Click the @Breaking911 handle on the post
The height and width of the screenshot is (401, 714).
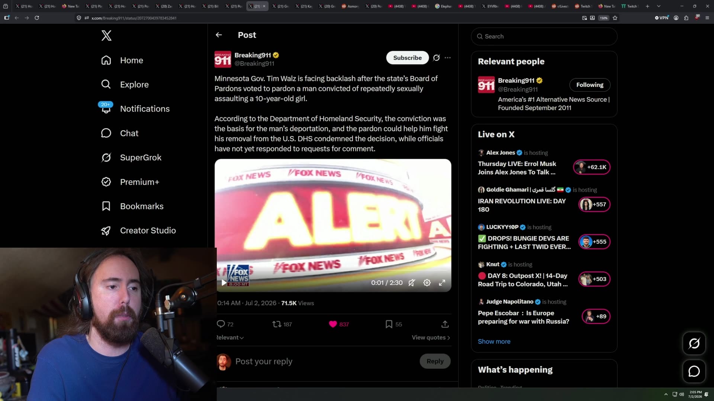coord(254,63)
